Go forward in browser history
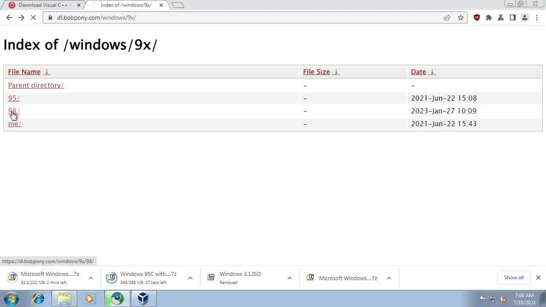Screen dimensions: 546x307 [21, 17]
